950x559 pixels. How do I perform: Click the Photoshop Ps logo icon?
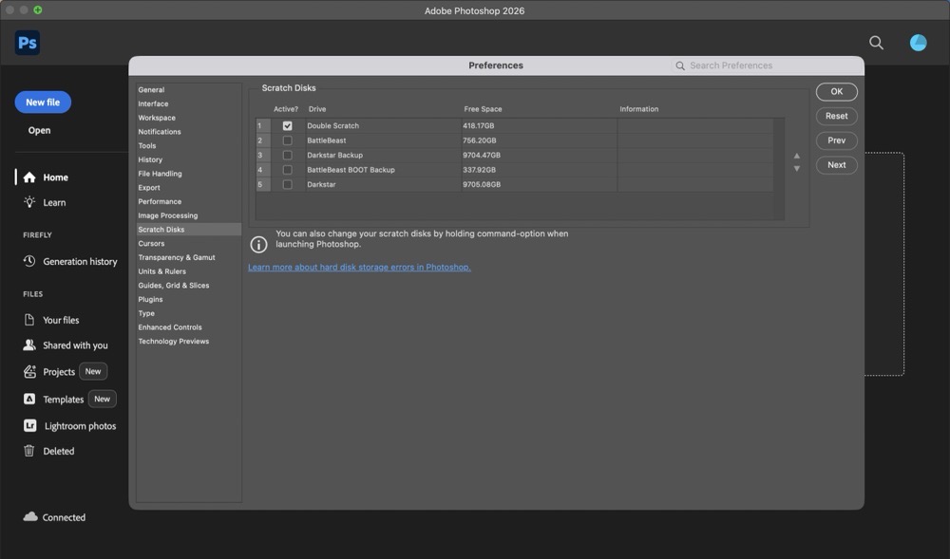[28, 43]
